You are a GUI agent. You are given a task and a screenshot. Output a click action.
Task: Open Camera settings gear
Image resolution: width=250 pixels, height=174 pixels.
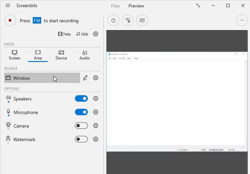point(96,126)
